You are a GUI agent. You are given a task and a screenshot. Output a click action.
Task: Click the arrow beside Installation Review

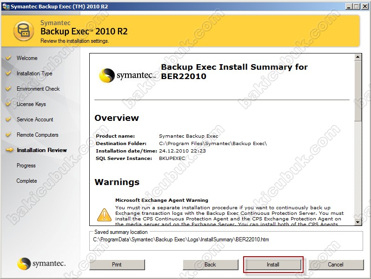[x=9, y=150]
